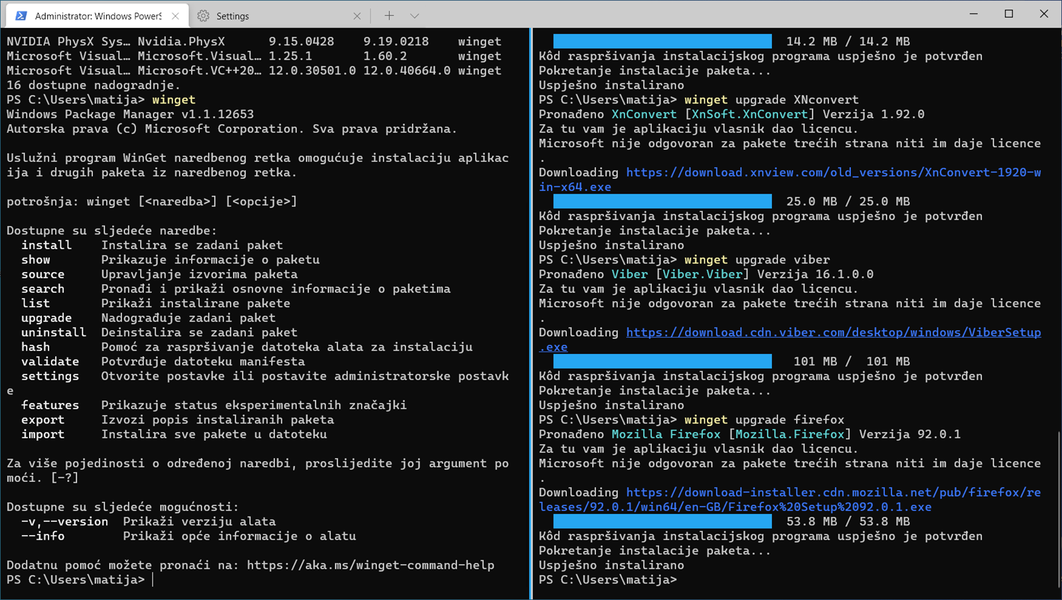Click the 'export' command in the help list
Viewport: 1062px width, 600px height.
pos(43,420)
